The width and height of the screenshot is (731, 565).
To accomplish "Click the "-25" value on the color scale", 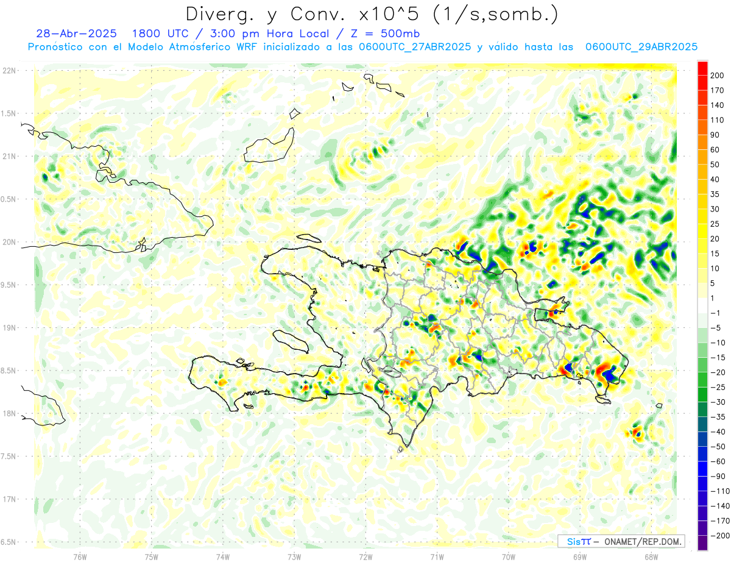I will 717,387.
